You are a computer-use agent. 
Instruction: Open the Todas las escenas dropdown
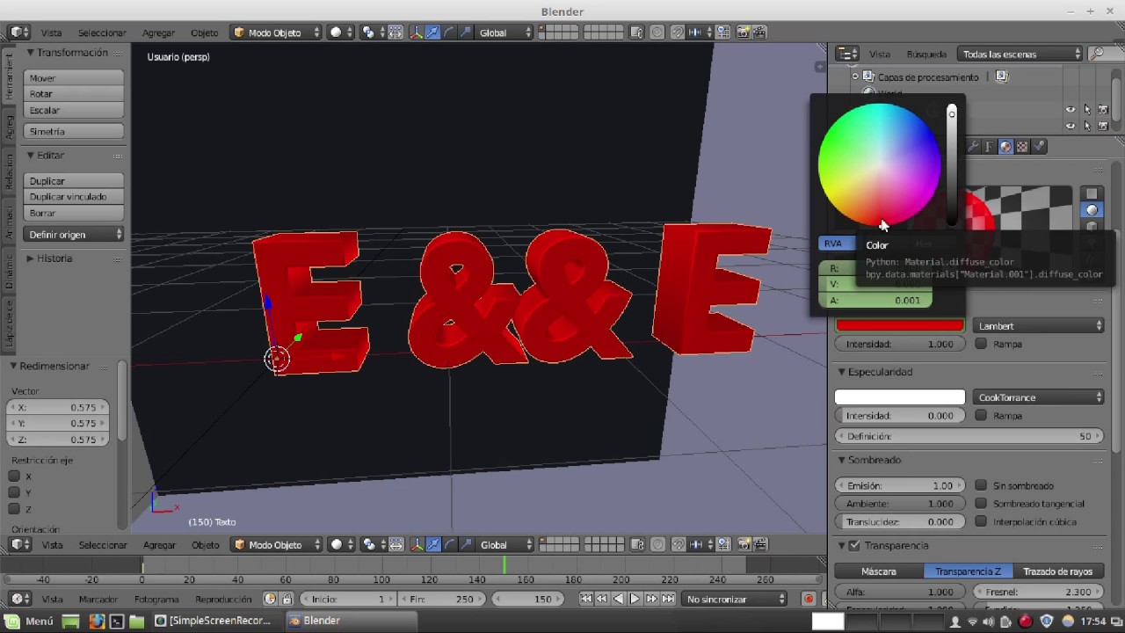1020,55
